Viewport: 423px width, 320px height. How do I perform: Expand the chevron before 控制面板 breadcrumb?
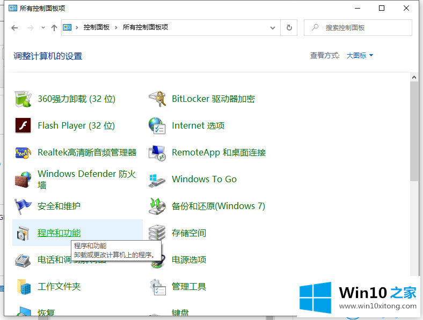click(77, 27)
